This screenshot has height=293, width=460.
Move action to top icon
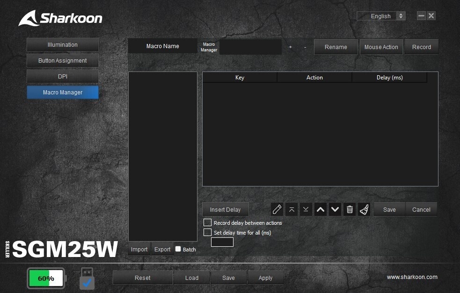point(292,209)
